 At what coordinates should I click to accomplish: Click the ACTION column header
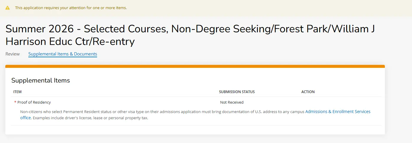(x=308, y=92)
